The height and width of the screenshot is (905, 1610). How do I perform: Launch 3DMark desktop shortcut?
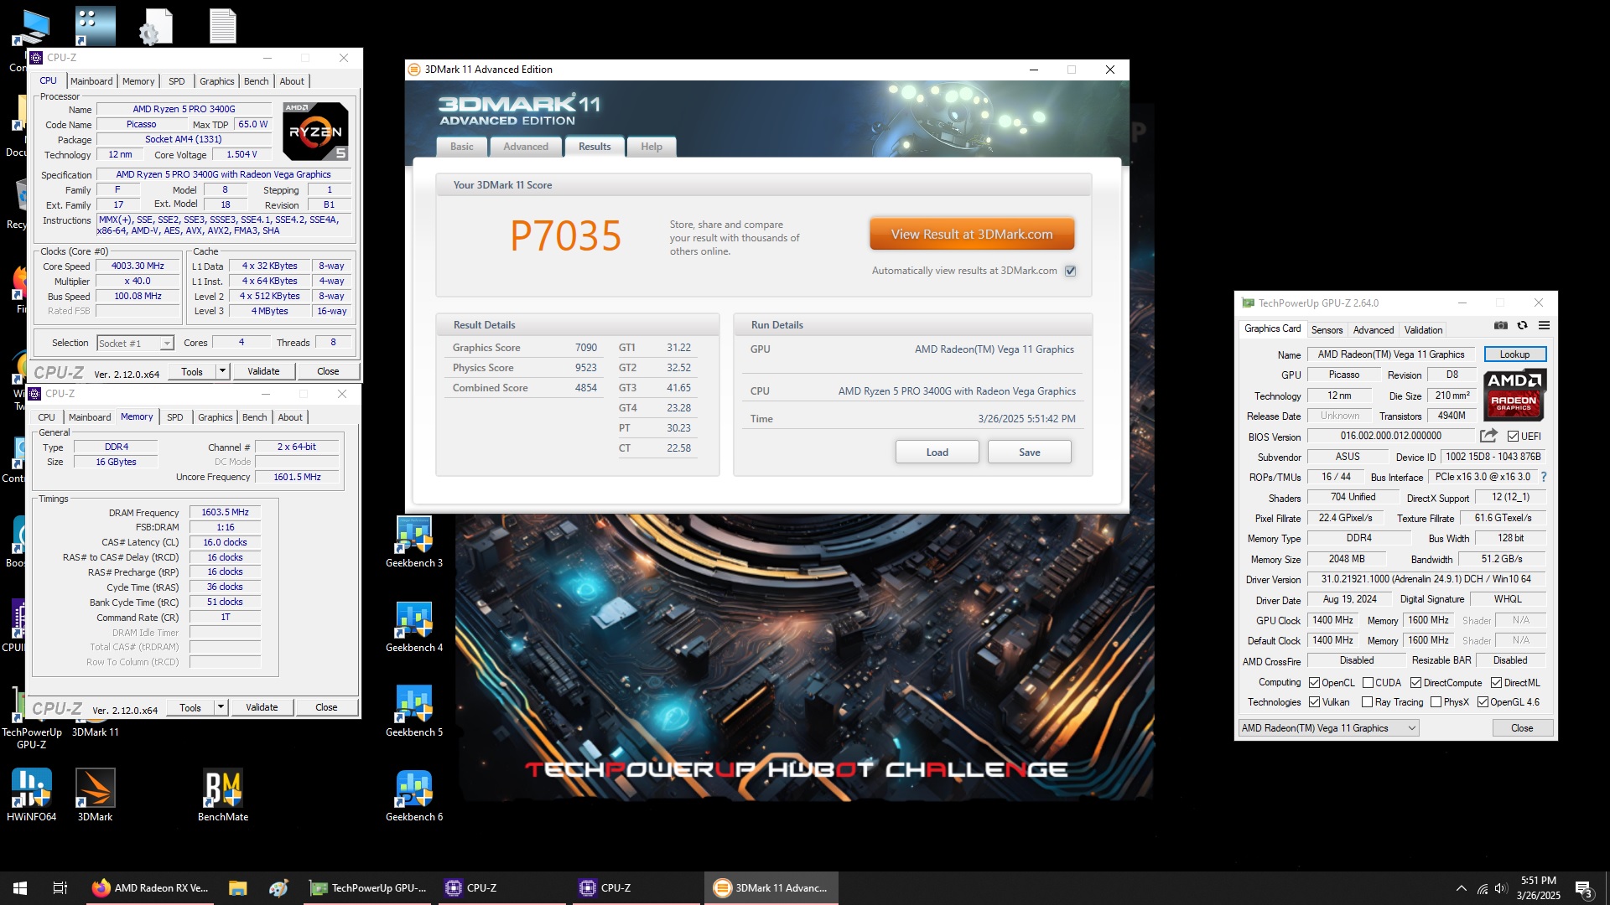click(95, 796)
